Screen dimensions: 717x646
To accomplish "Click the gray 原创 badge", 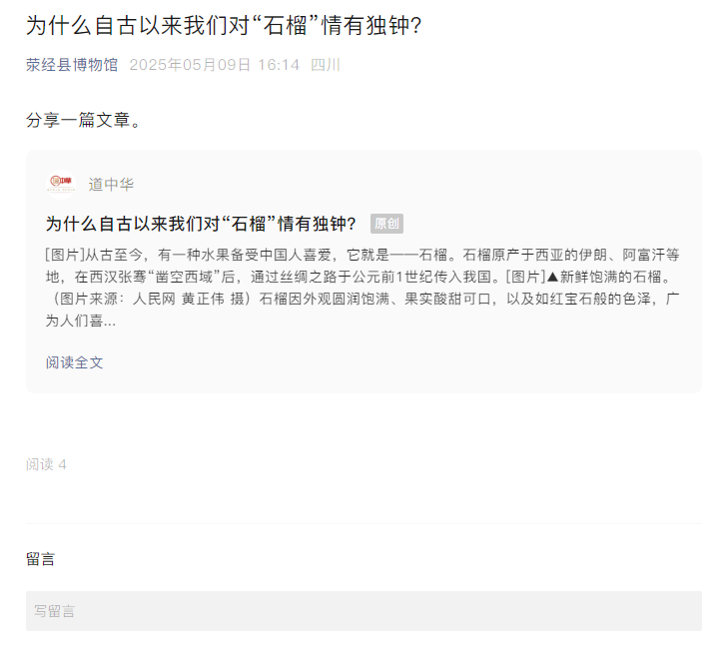I will point(386,224).
